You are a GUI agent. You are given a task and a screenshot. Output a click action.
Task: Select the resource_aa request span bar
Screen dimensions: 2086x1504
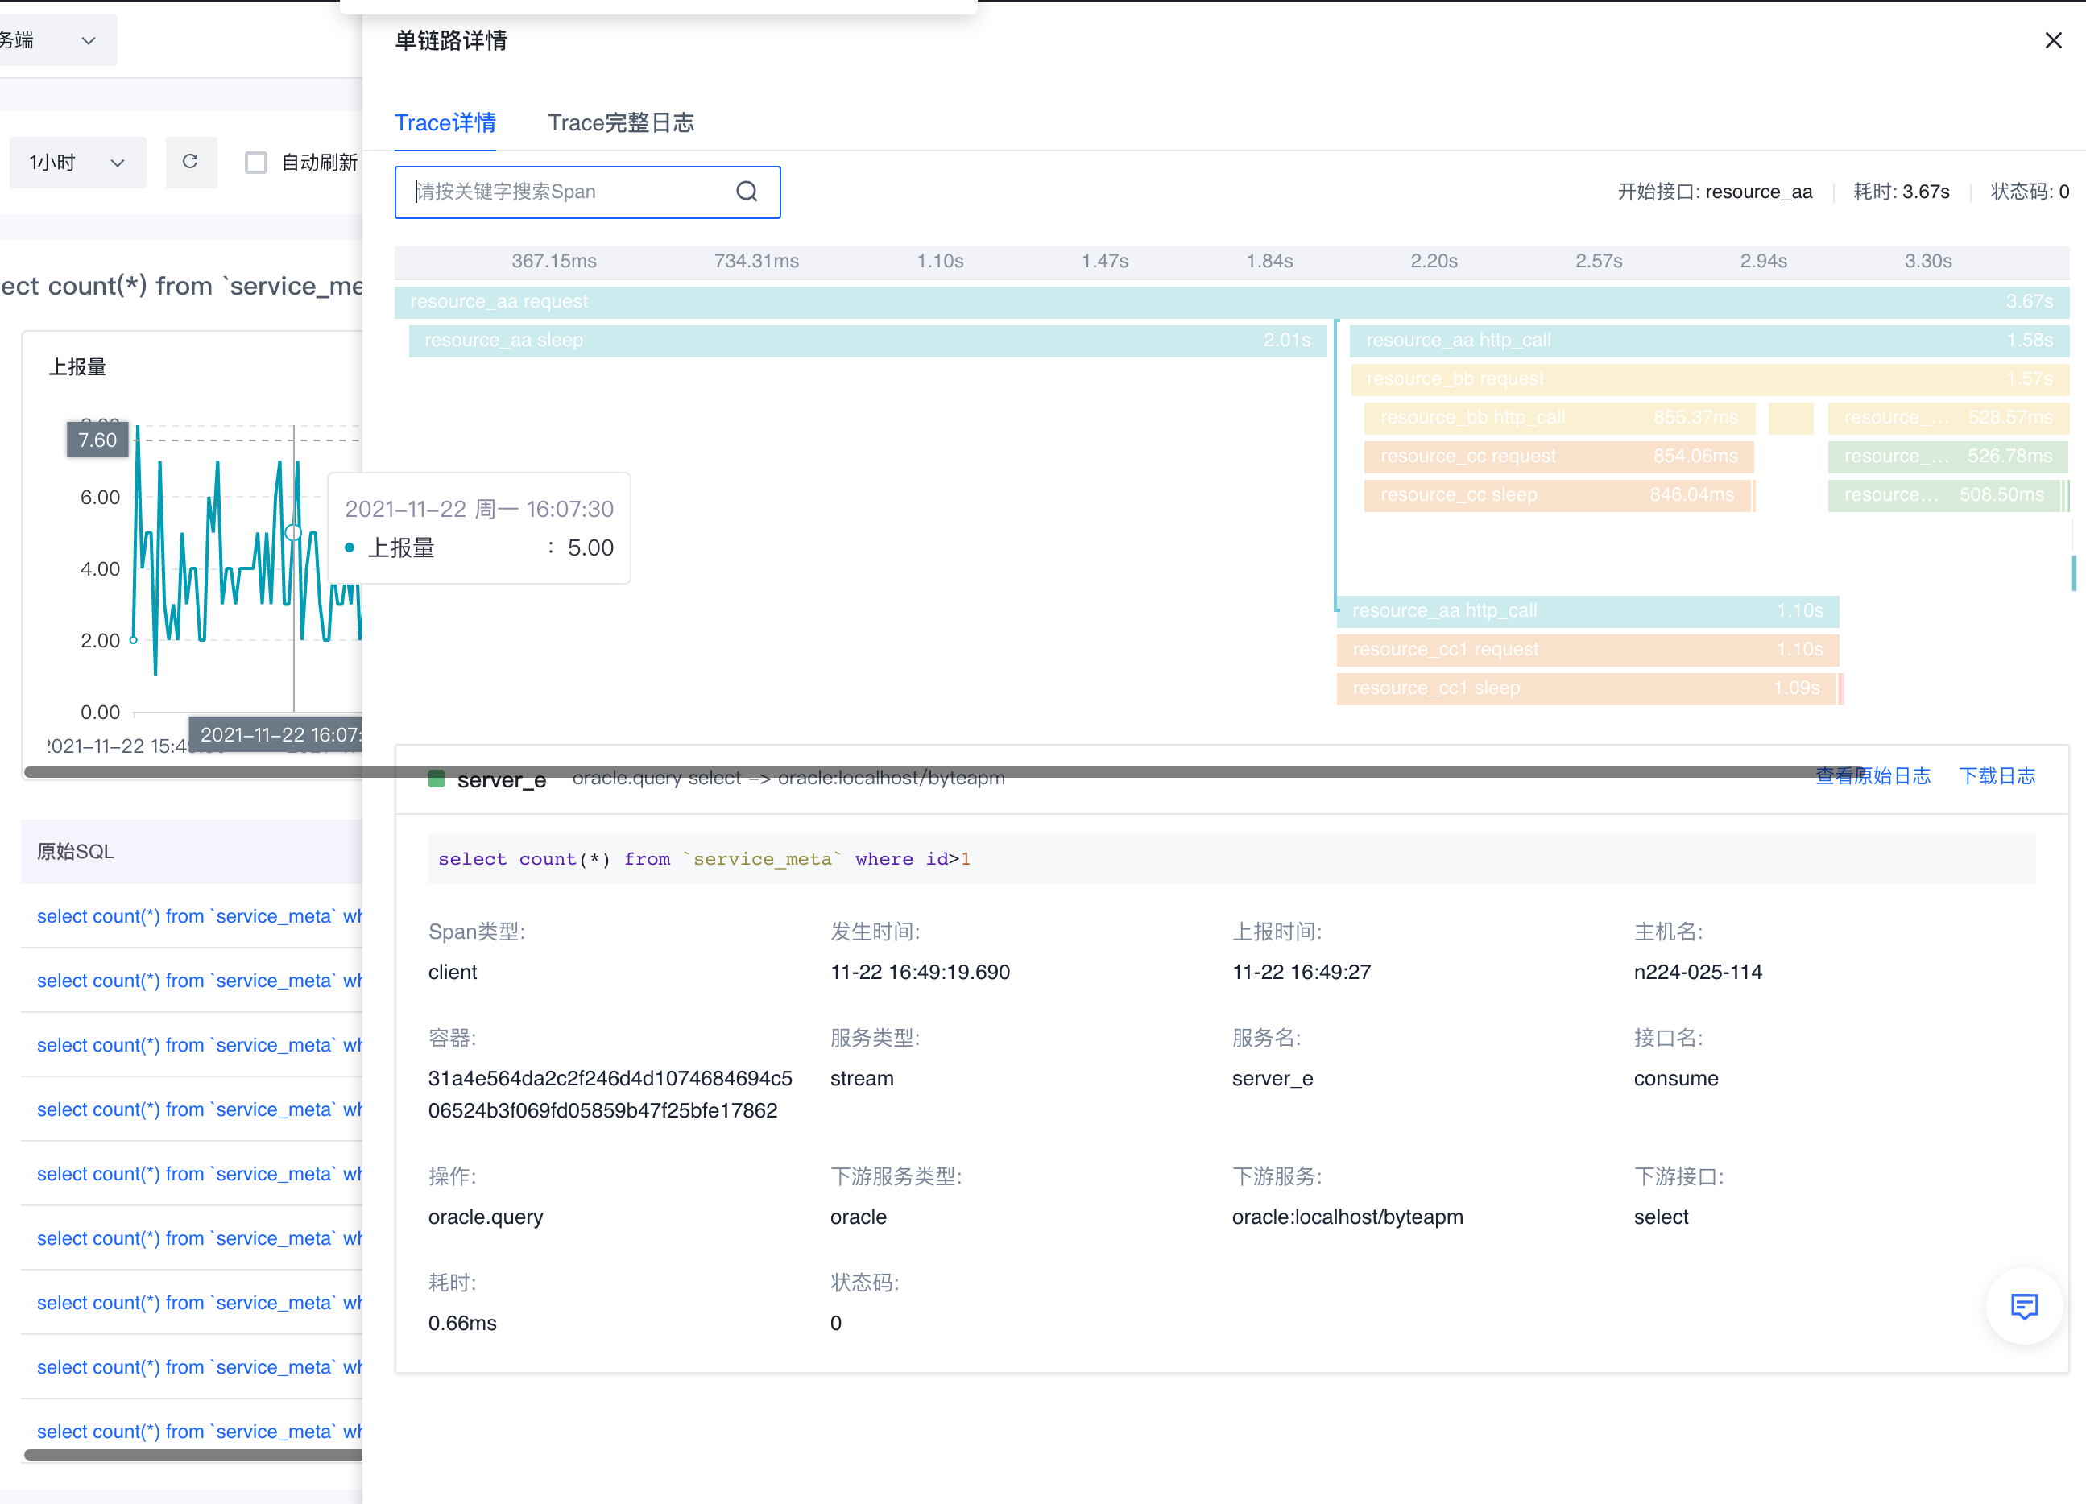pyautogui.click(x=1231, y=302)
